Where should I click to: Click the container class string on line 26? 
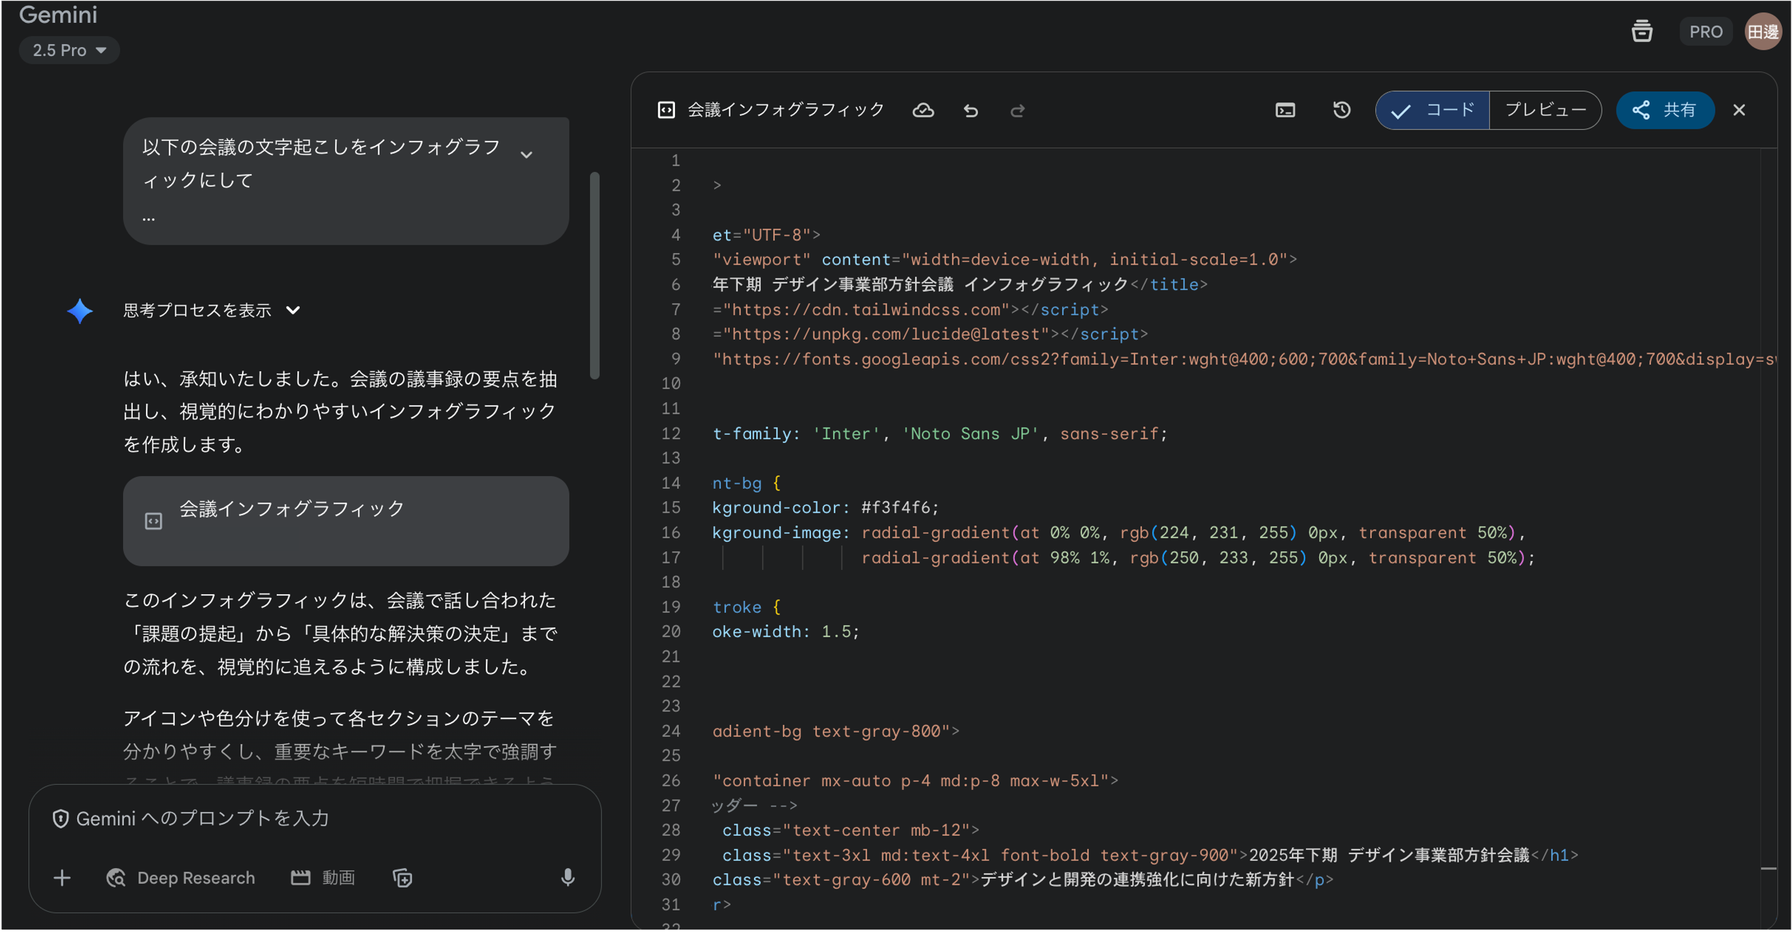tap(910, 780)
